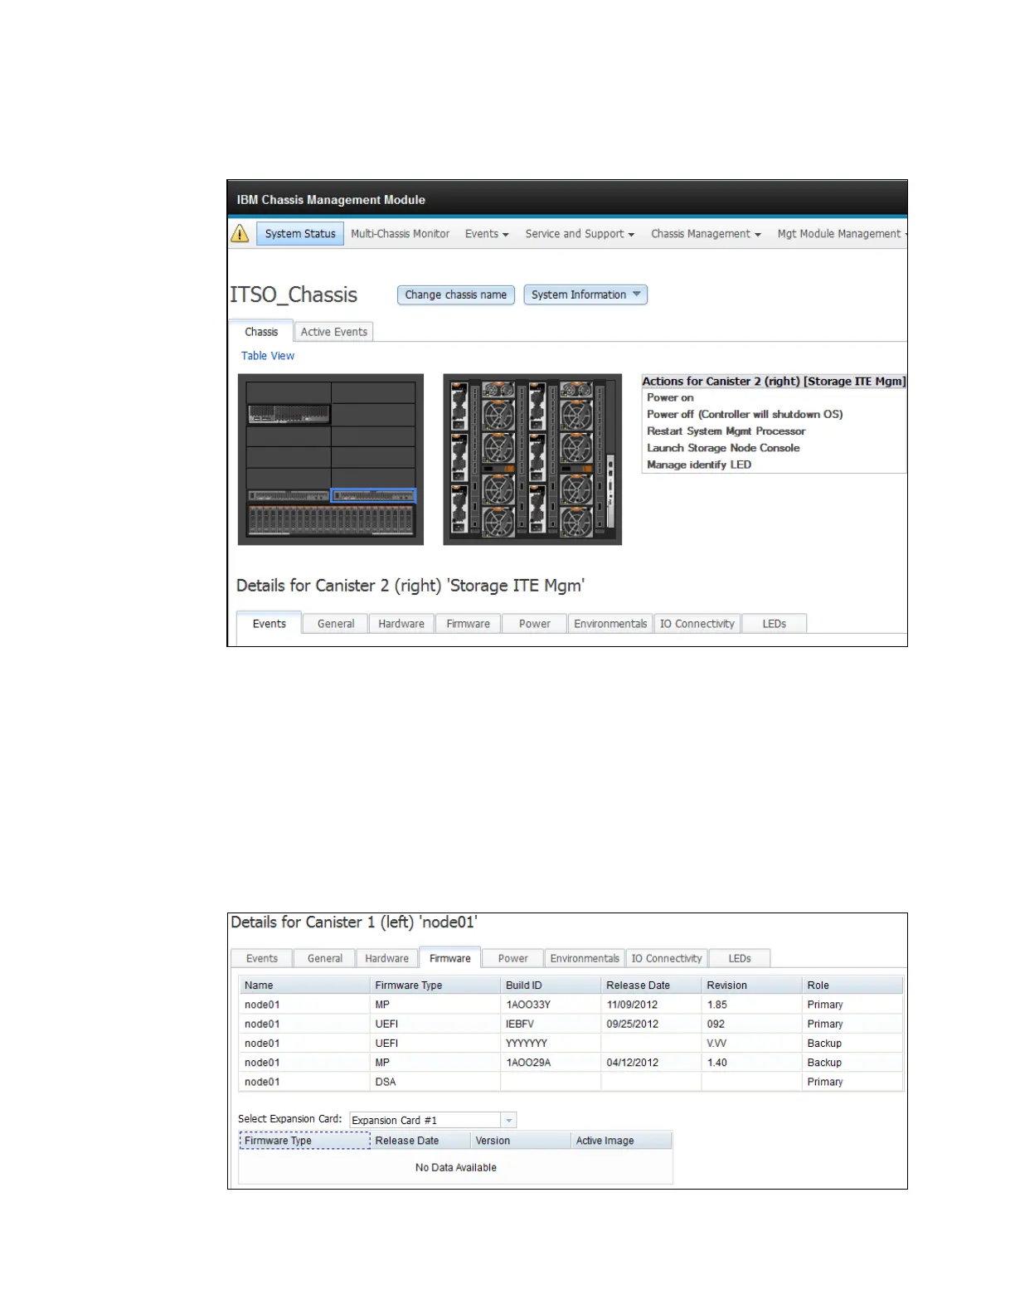Sort firmware table by Name column
This screenshot has height=1314, width=1015.
304,985
